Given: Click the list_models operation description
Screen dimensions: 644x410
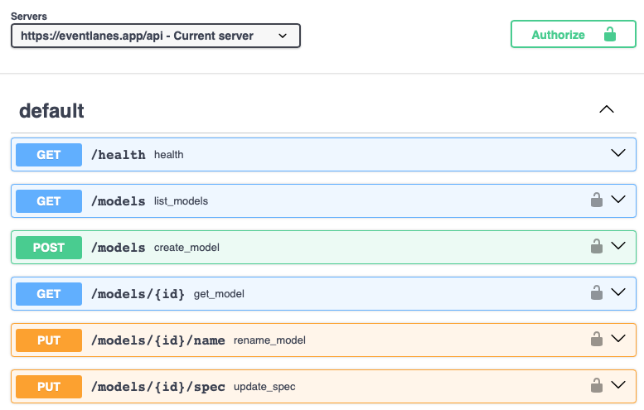Looking at the screenshot, I should [x=182, y=201].
